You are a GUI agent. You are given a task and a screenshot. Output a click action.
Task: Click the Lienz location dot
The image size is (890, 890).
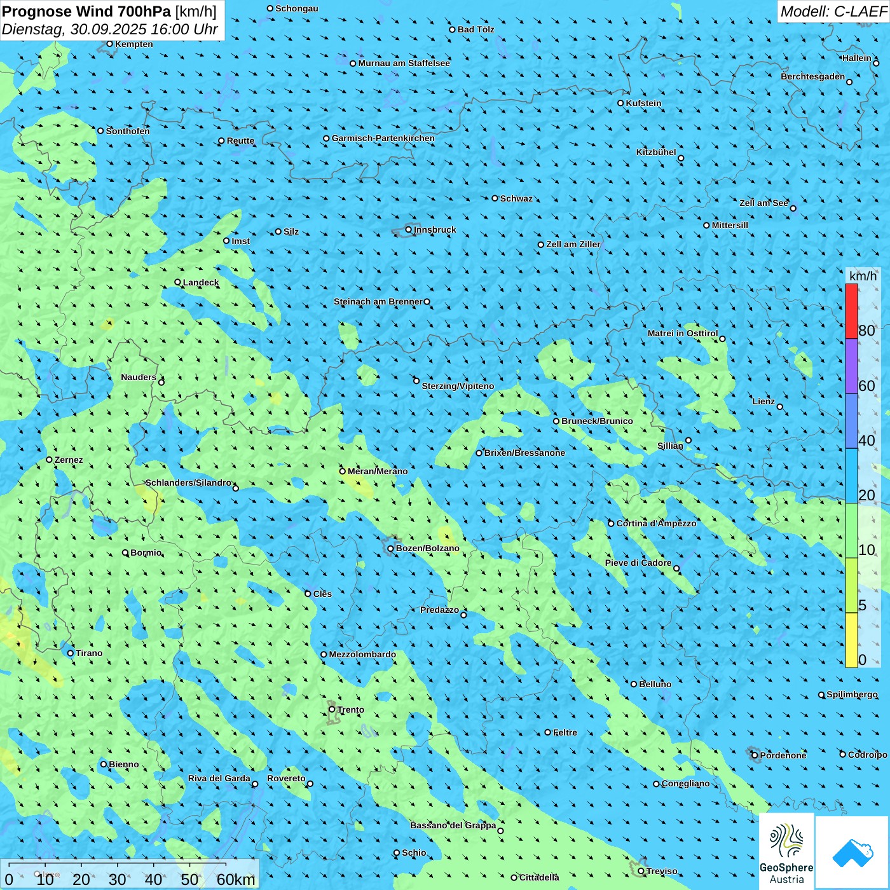[780, 407]
